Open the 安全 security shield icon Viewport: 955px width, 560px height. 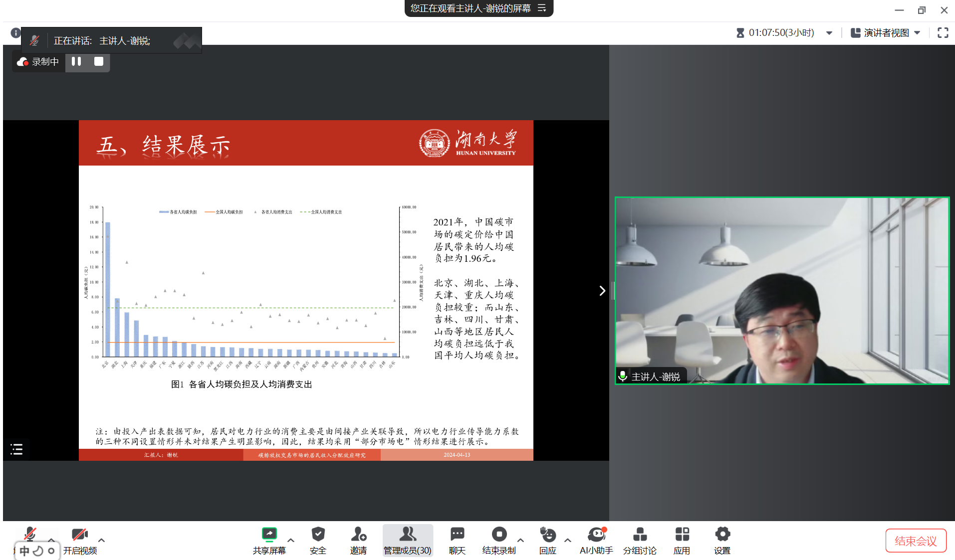318,535
